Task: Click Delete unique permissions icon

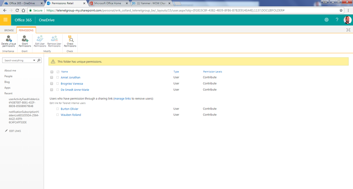Action: (8, 38)
